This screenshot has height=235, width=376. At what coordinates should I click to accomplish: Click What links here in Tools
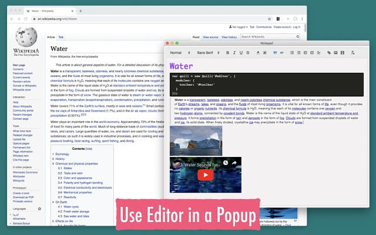point(22,131)
